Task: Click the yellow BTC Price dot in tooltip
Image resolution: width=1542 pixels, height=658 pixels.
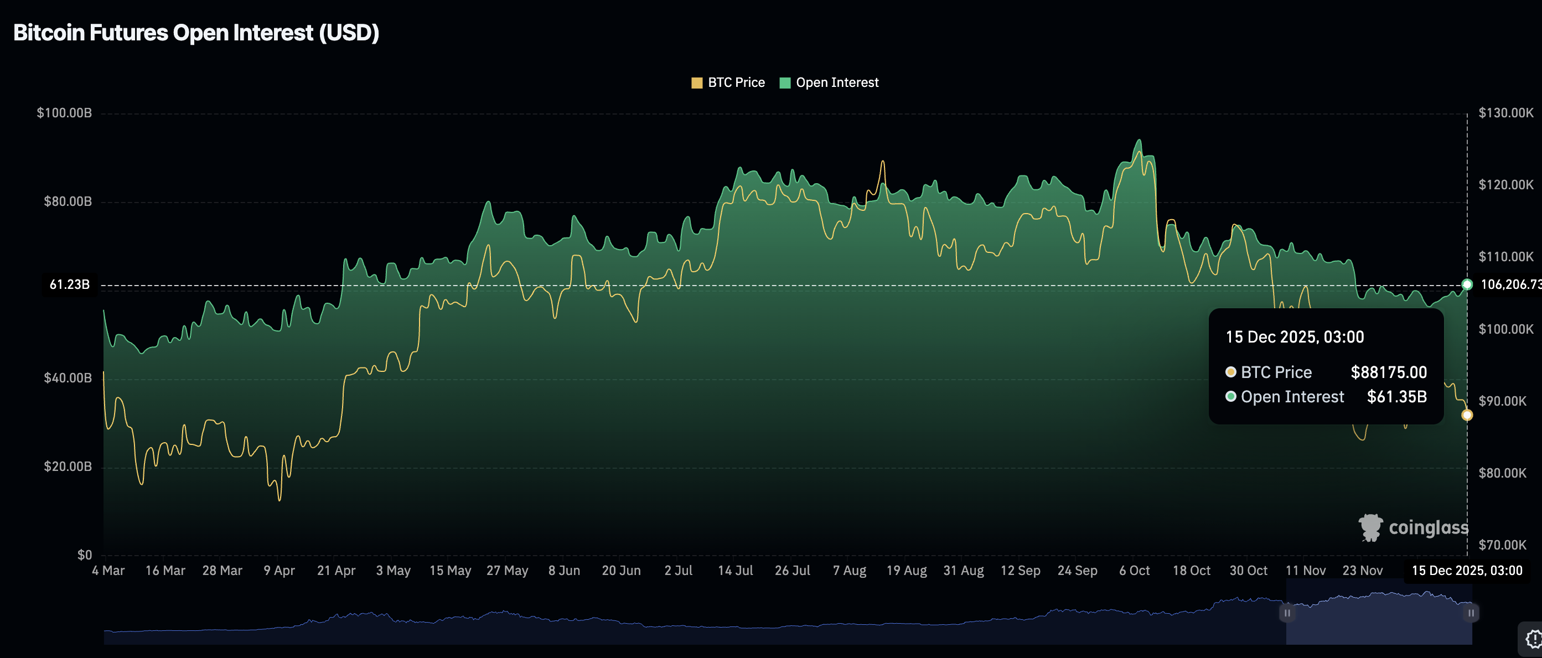Action: (1231, 372)
